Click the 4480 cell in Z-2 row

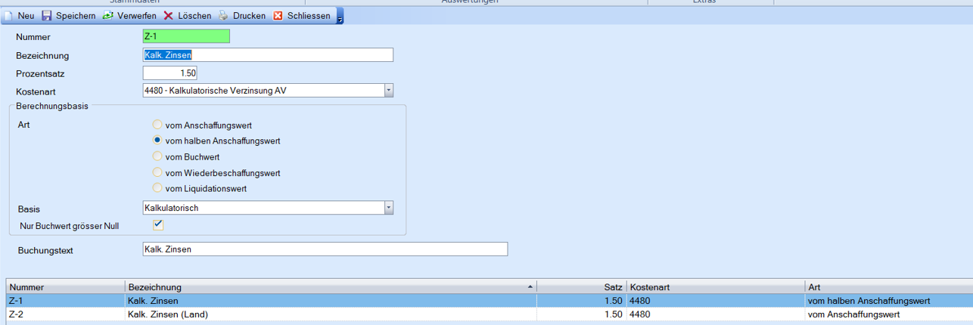[716, 314]
